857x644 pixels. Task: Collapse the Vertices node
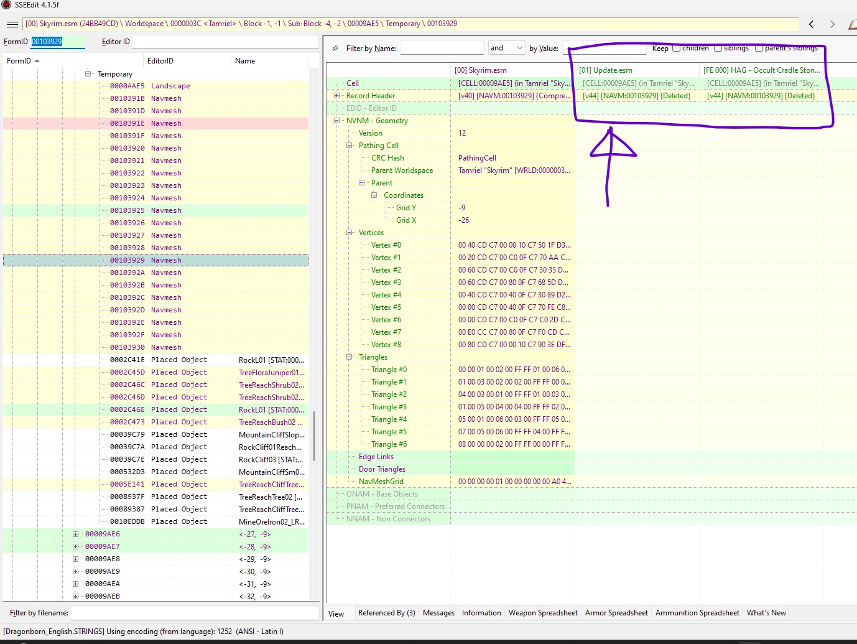[x=350, y=233]
